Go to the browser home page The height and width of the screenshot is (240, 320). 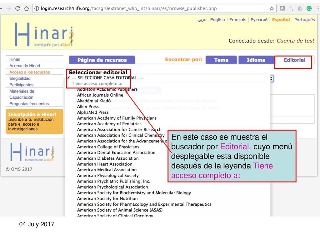pos(27,8)
